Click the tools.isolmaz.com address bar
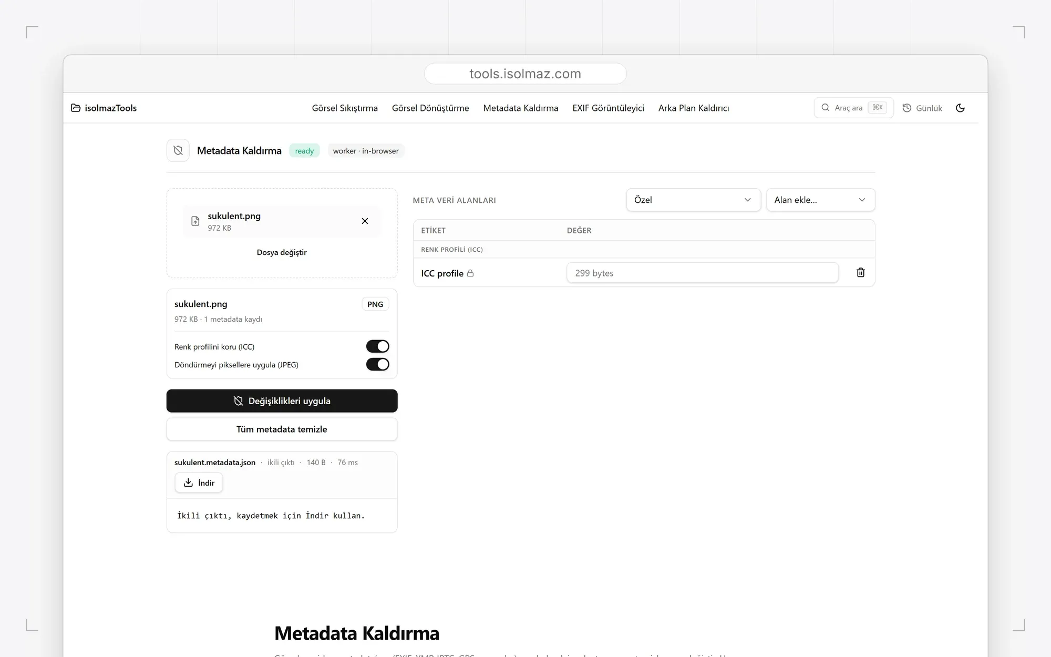 pyautogui.click(x=525, y=74)
